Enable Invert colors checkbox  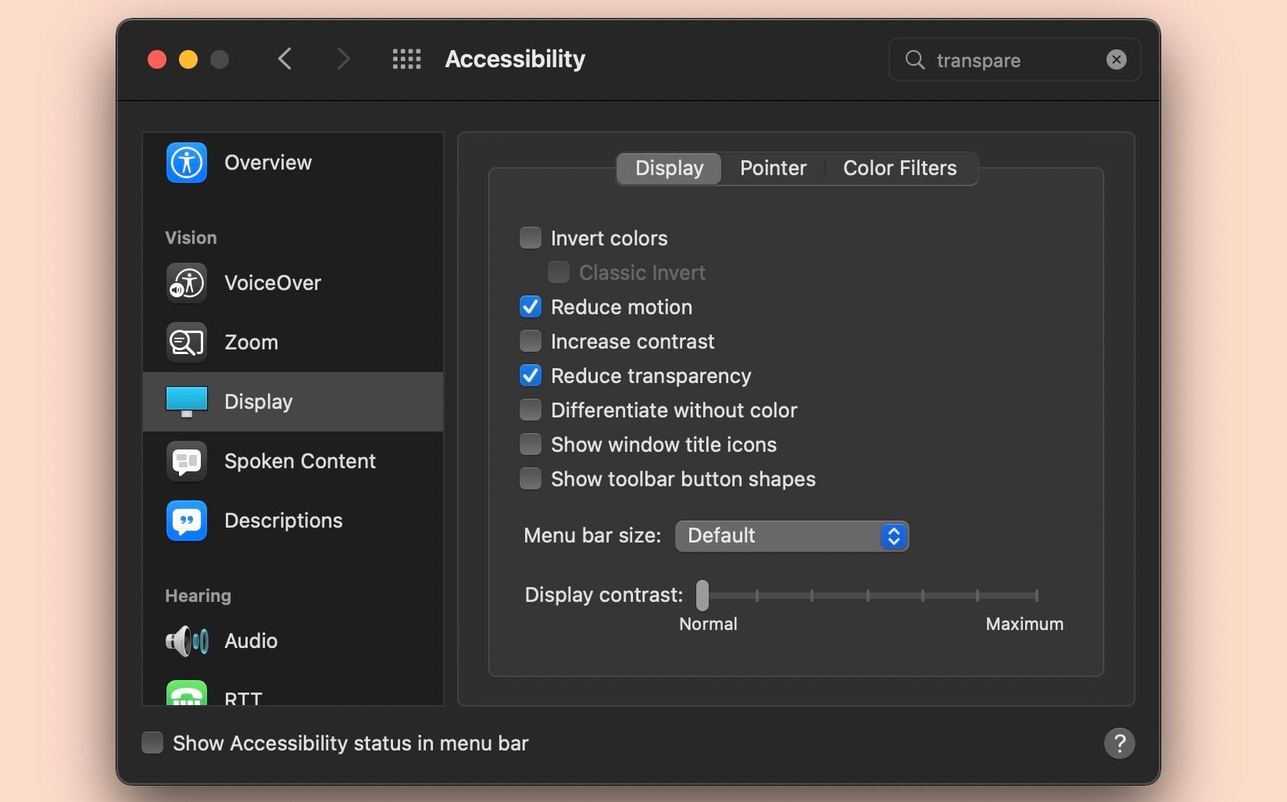pos(531,238)
